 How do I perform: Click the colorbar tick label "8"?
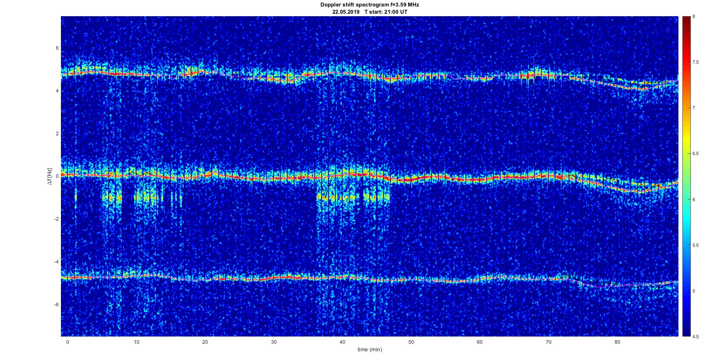click(x=694, y=17)
